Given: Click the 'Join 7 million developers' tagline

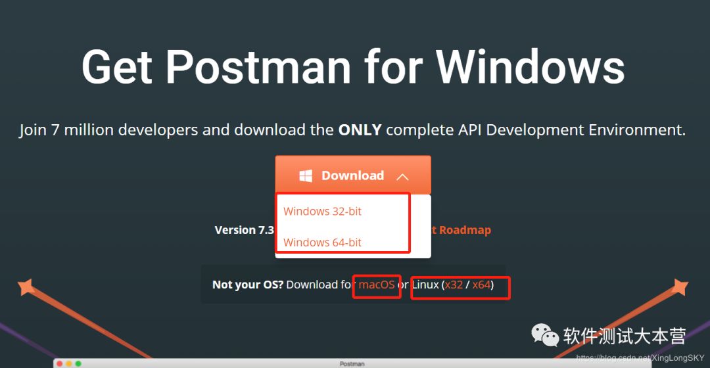Looking at the screenshot, I should coord(352,130).
